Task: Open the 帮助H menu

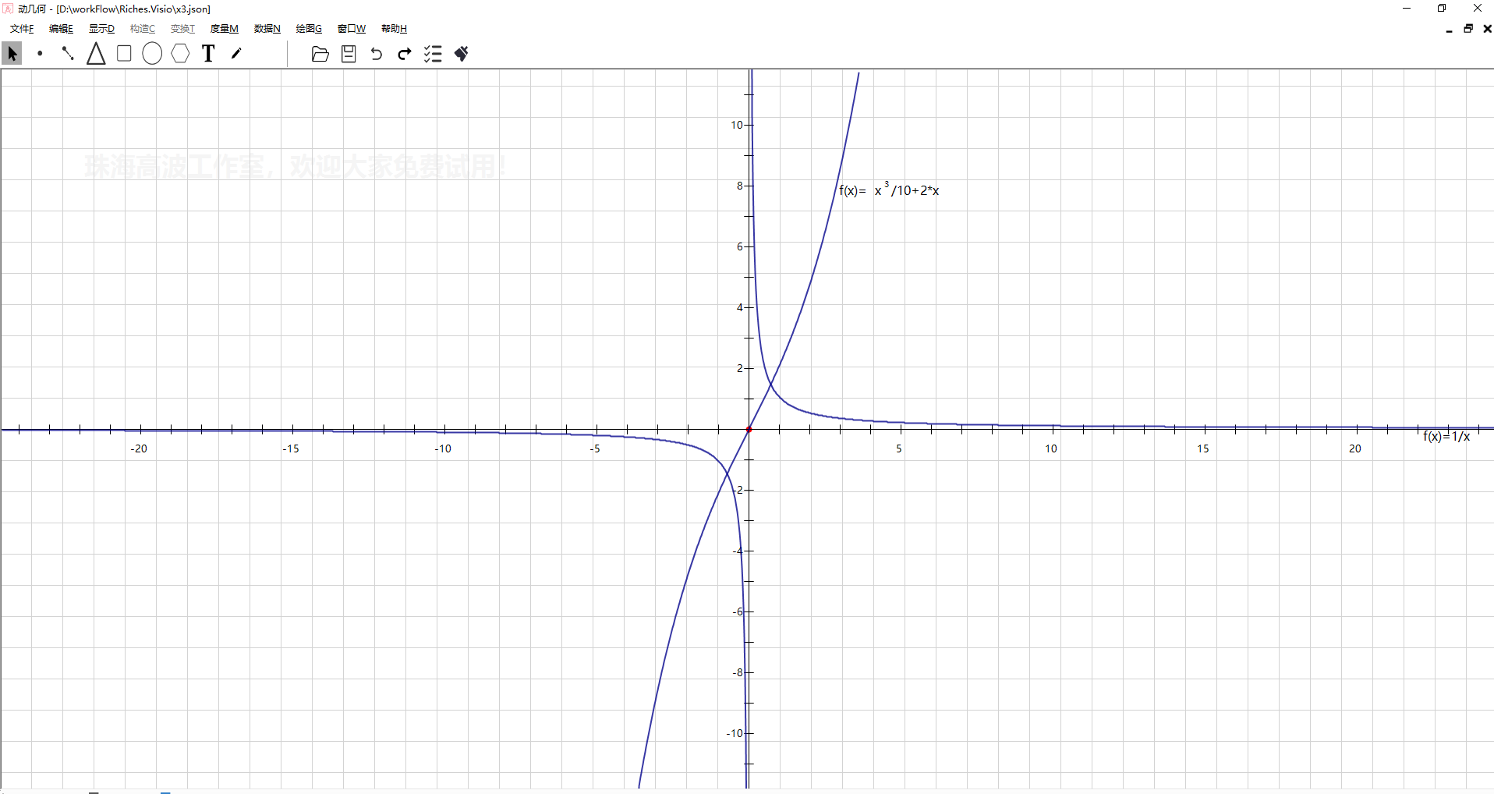Action: tap(394, 29)
